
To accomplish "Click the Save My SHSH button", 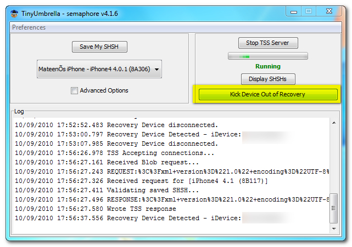I will tap(99, 47).
